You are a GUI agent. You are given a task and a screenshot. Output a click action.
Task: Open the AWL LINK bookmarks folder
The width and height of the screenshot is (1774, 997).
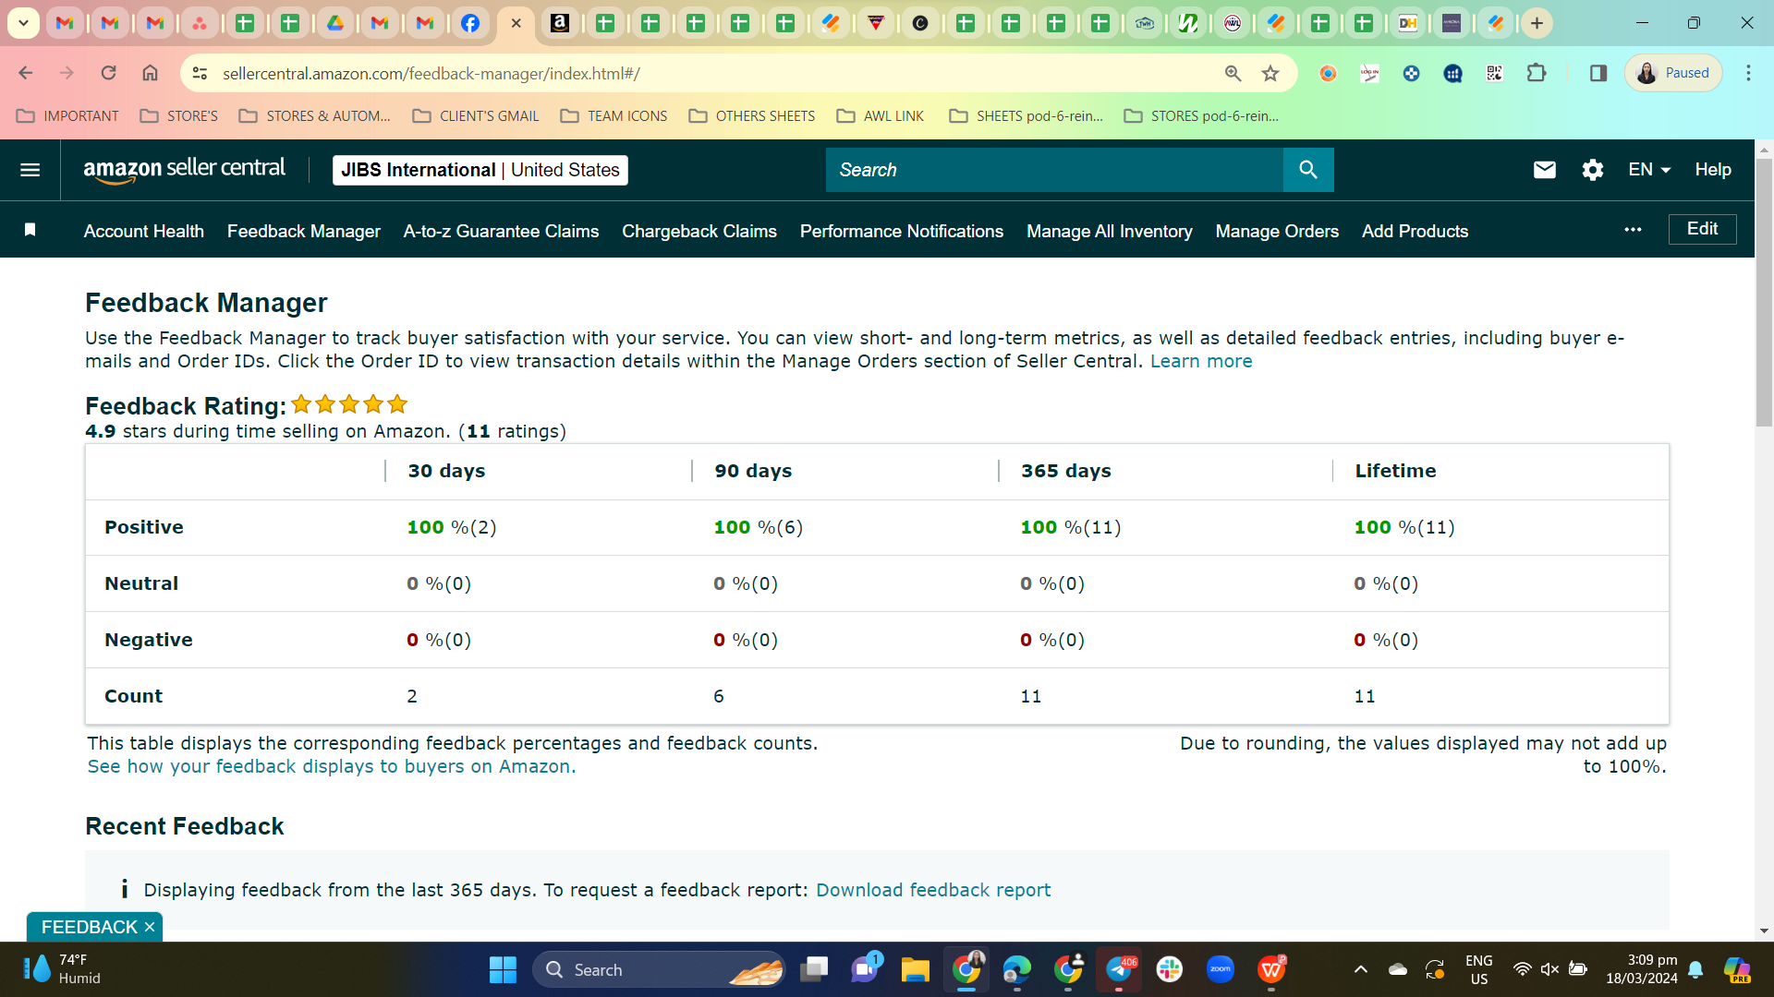pos(881,116)
